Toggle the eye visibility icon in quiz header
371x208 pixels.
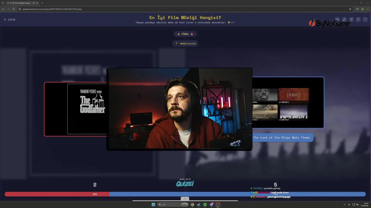(337, 20)
